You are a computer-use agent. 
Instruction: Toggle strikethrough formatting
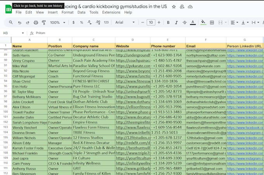pyautogui.click(x=184, y=22)
